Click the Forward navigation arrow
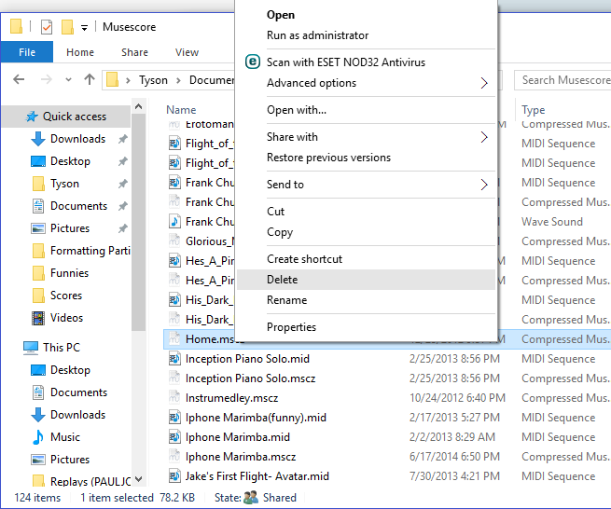The width and height of the screenshot is (611, 509). (47, 79)
